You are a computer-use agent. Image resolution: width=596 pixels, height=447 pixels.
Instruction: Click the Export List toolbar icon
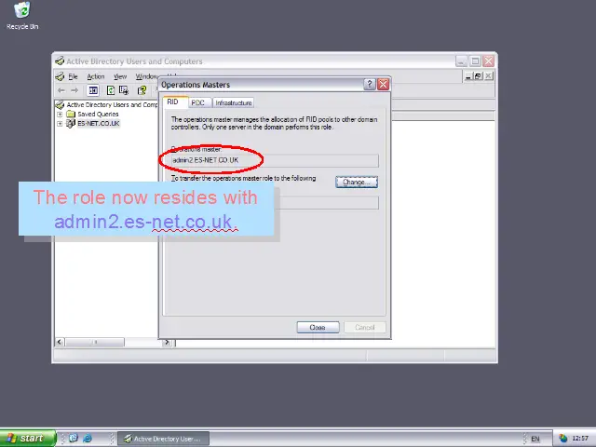click(x=124, y=90)
